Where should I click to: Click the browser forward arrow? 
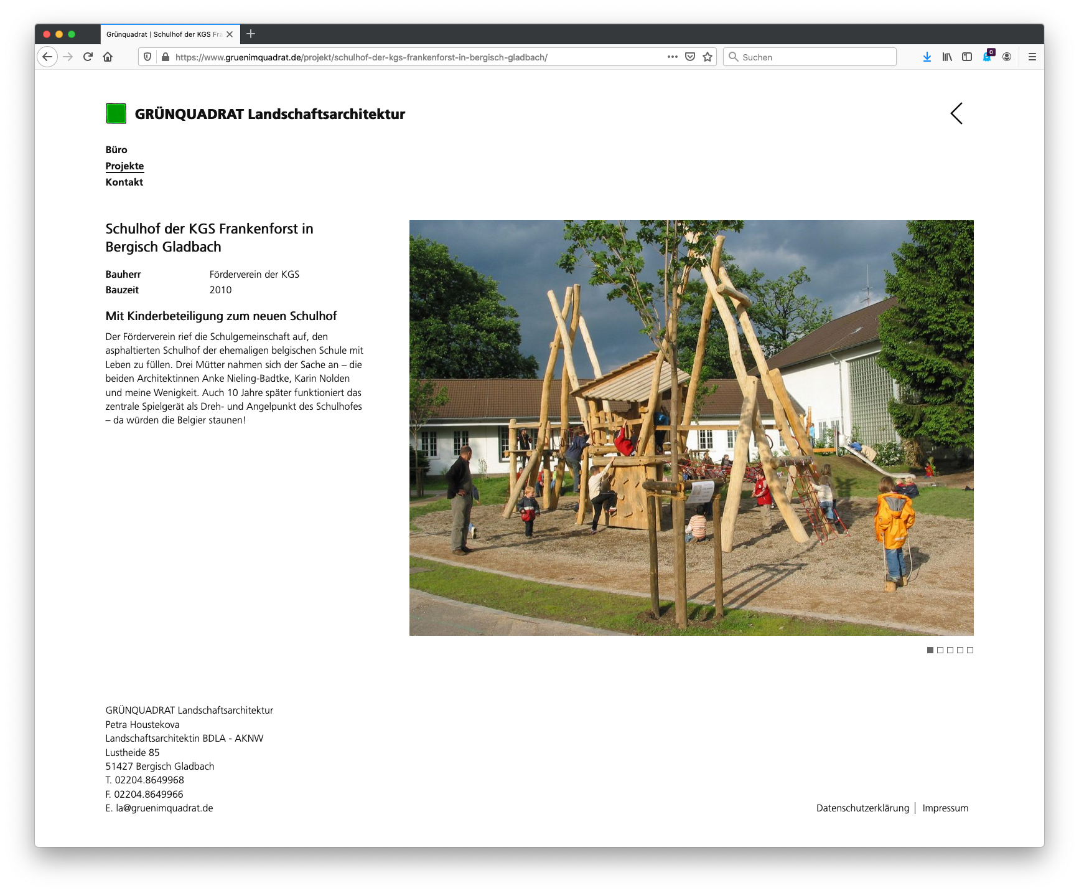[x=68, y=57]
